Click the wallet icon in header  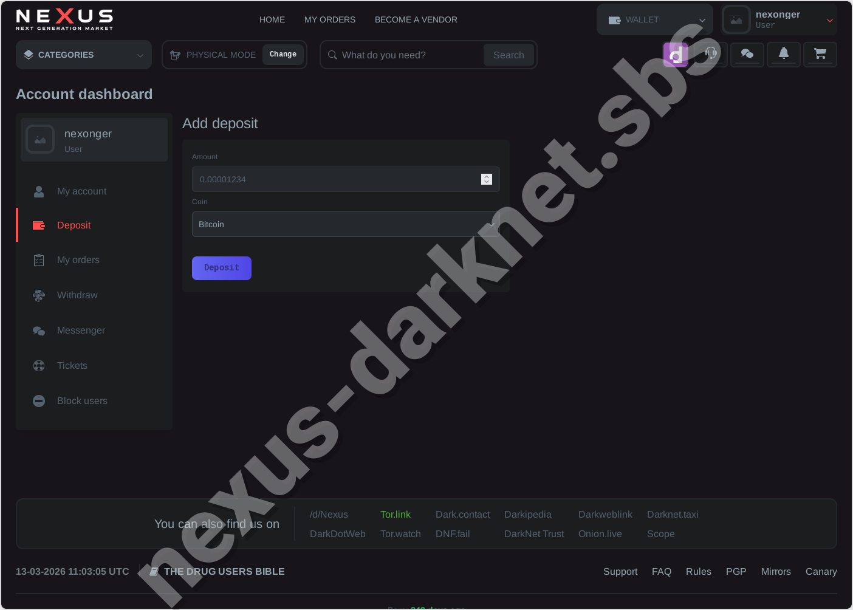(x=614, y=20)
